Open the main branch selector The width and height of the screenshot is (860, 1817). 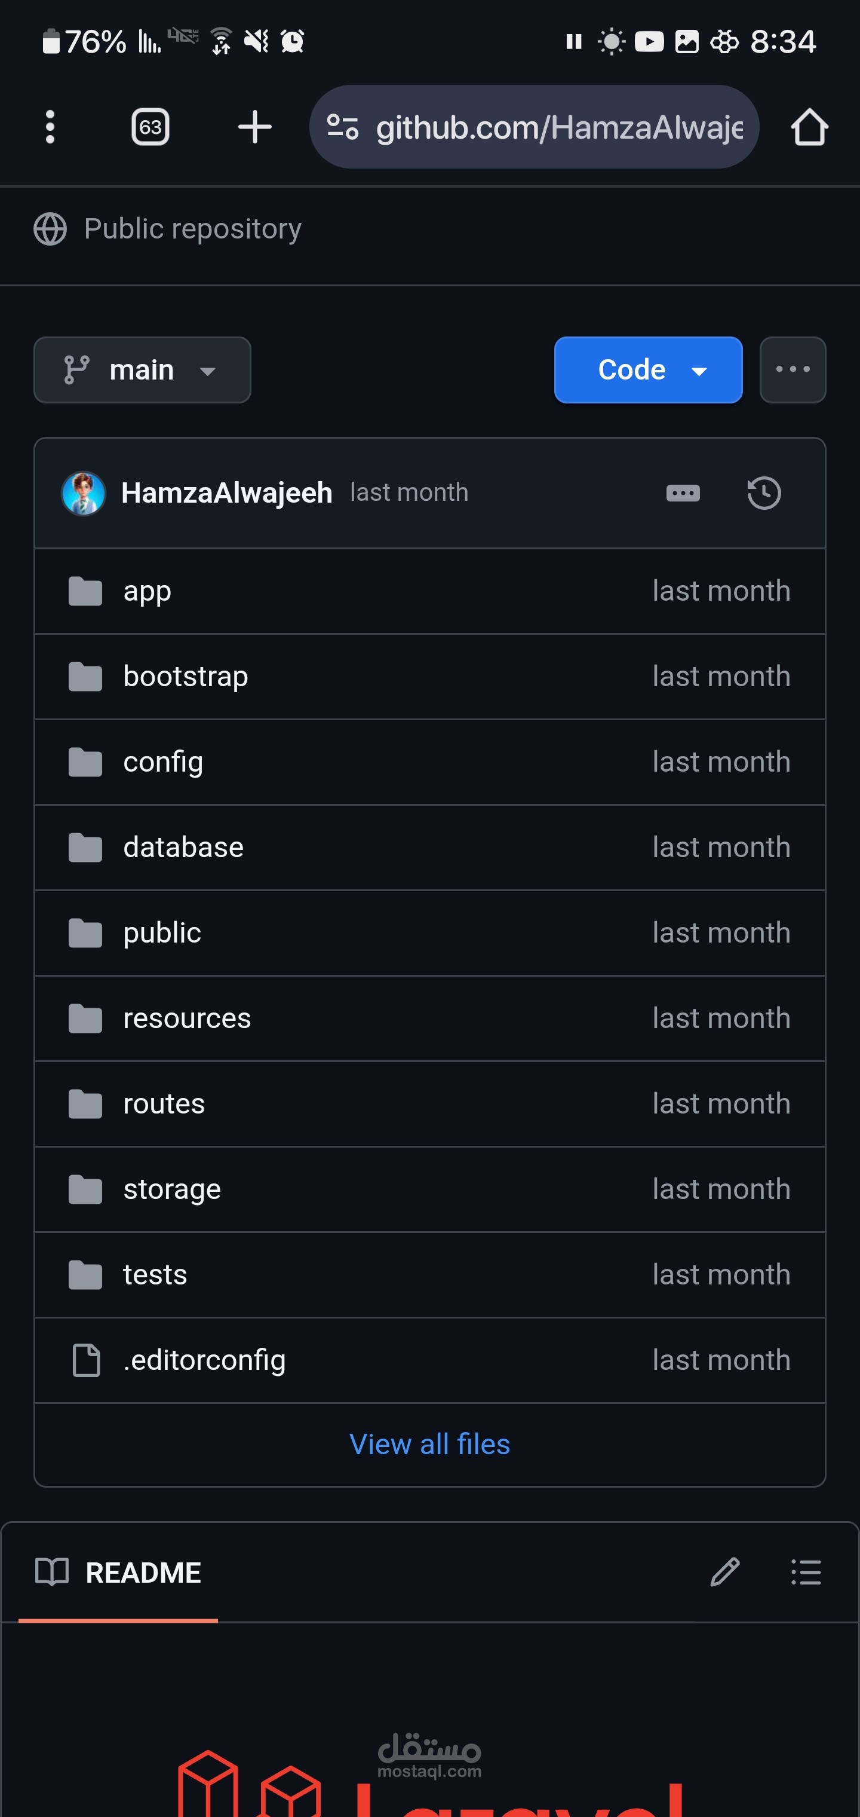click(x=142, y=369)
